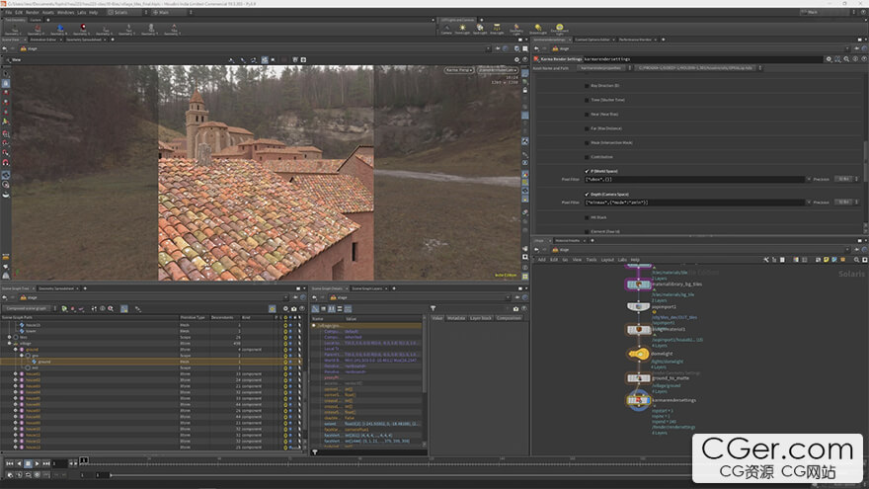The width and height of the screenshot is (869, 489).
Task: Select the karmarendersettings node in network
Action: click(639, 400)
